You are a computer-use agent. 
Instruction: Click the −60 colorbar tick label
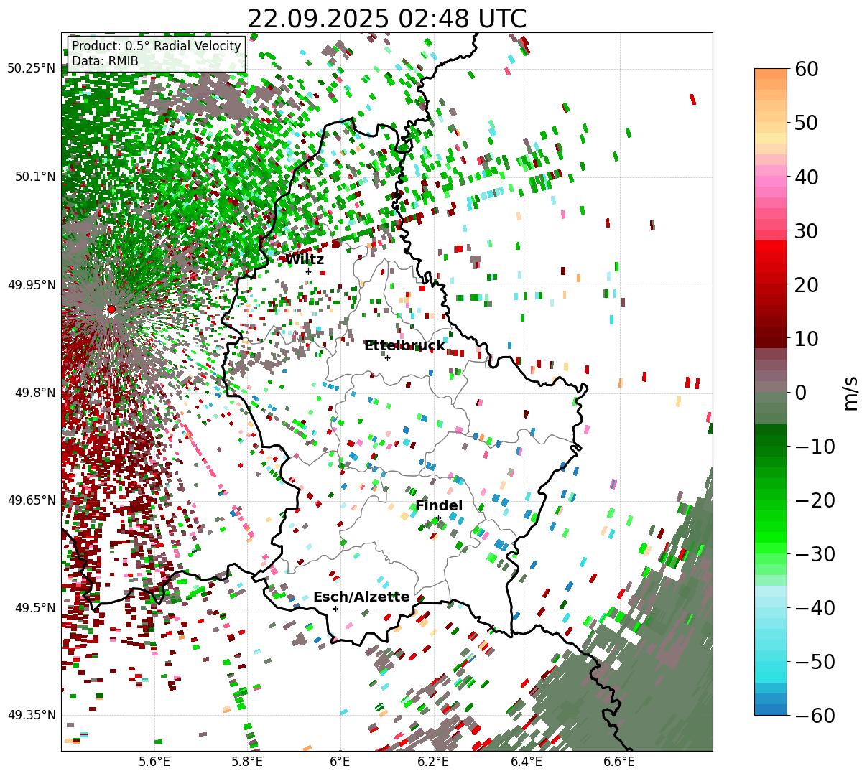click(x=815, y=715)
